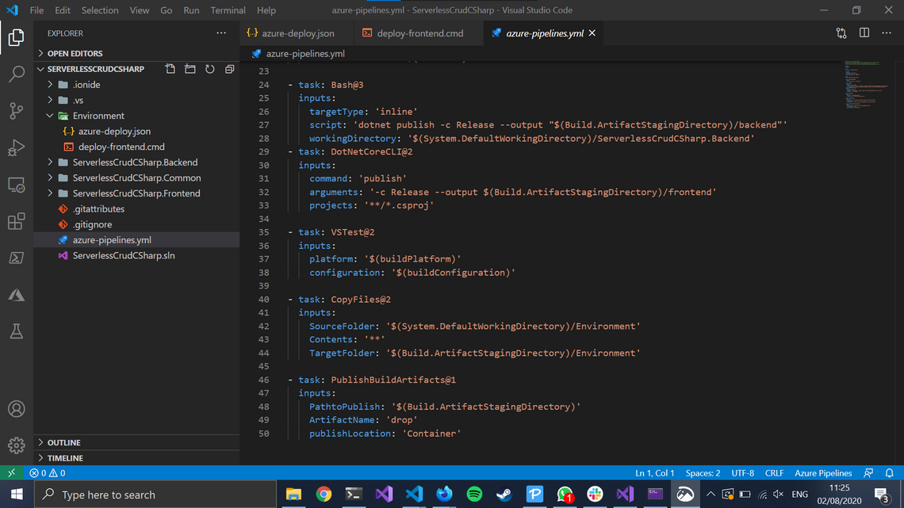Open the Explorer view in activity bar
Image resolution: width=904 pixels, height=508 pixels.
point(16,37)
